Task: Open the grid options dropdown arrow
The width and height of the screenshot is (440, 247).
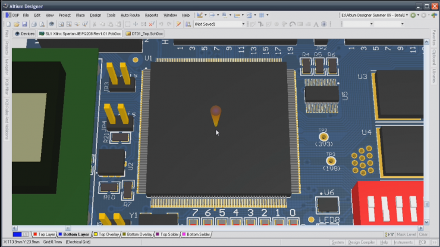Action: pos(268,15)
